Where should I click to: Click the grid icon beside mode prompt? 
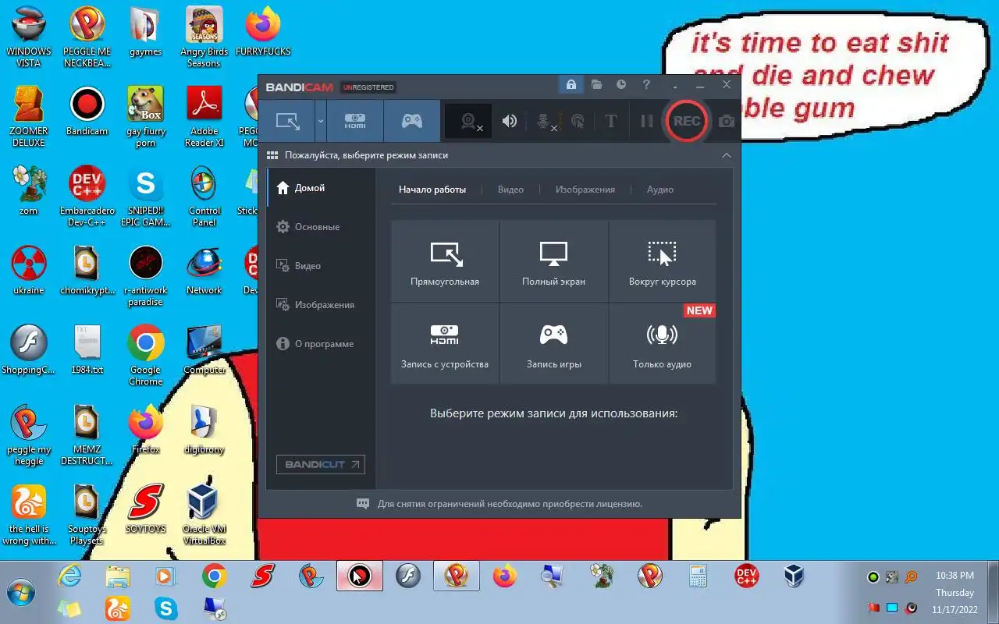pos(272,155)
